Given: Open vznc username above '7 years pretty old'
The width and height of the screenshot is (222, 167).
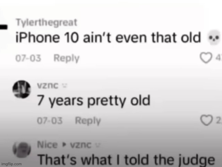Looking at the screenshot, I should click(48, 85).
